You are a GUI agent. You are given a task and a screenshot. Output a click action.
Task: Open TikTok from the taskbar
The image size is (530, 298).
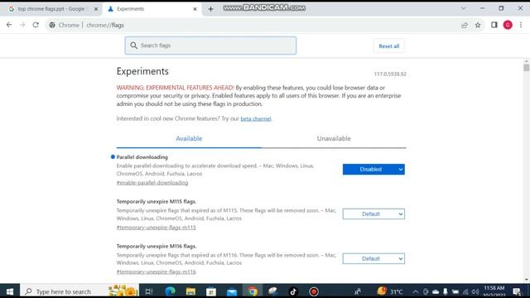(293, 291)
